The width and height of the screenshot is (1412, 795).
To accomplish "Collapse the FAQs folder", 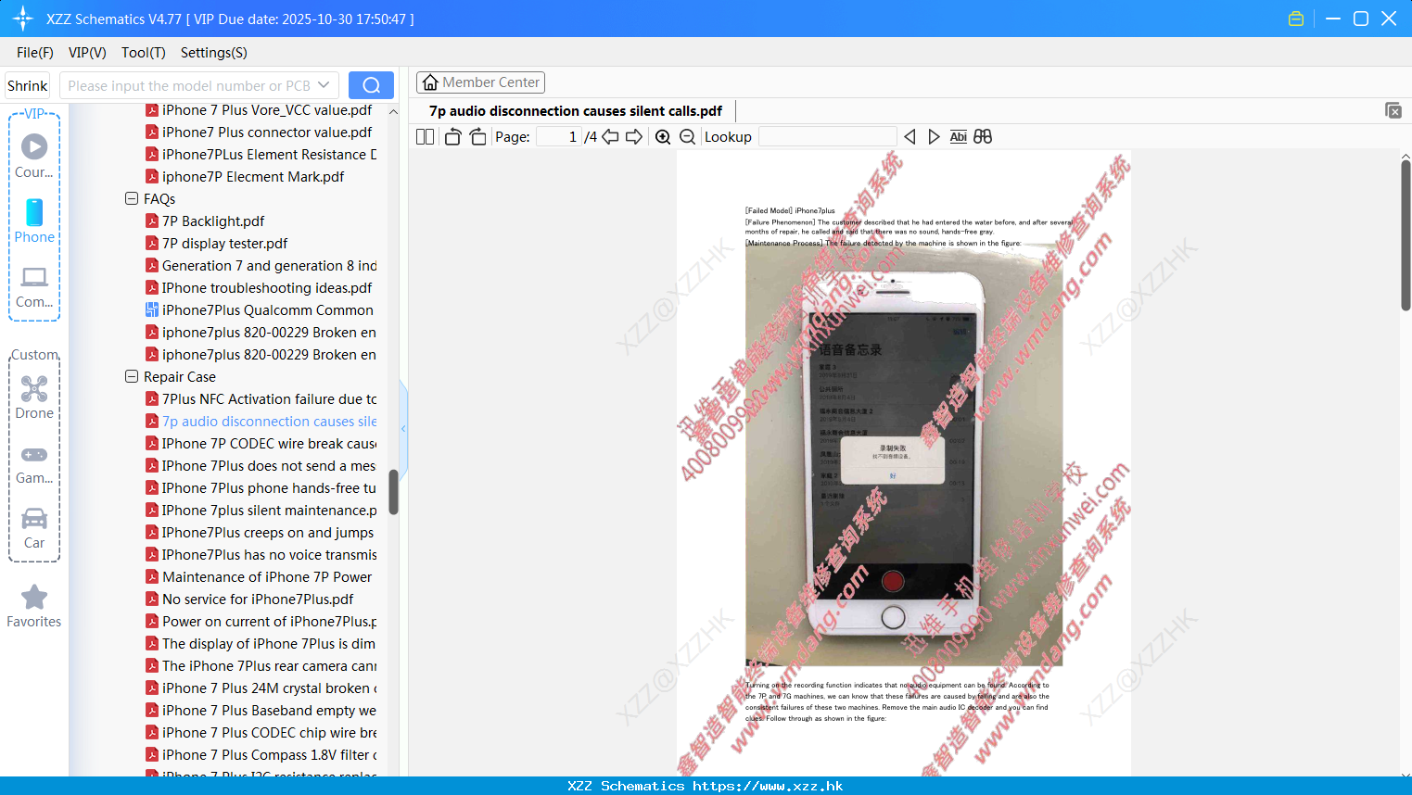I will 131,198.
